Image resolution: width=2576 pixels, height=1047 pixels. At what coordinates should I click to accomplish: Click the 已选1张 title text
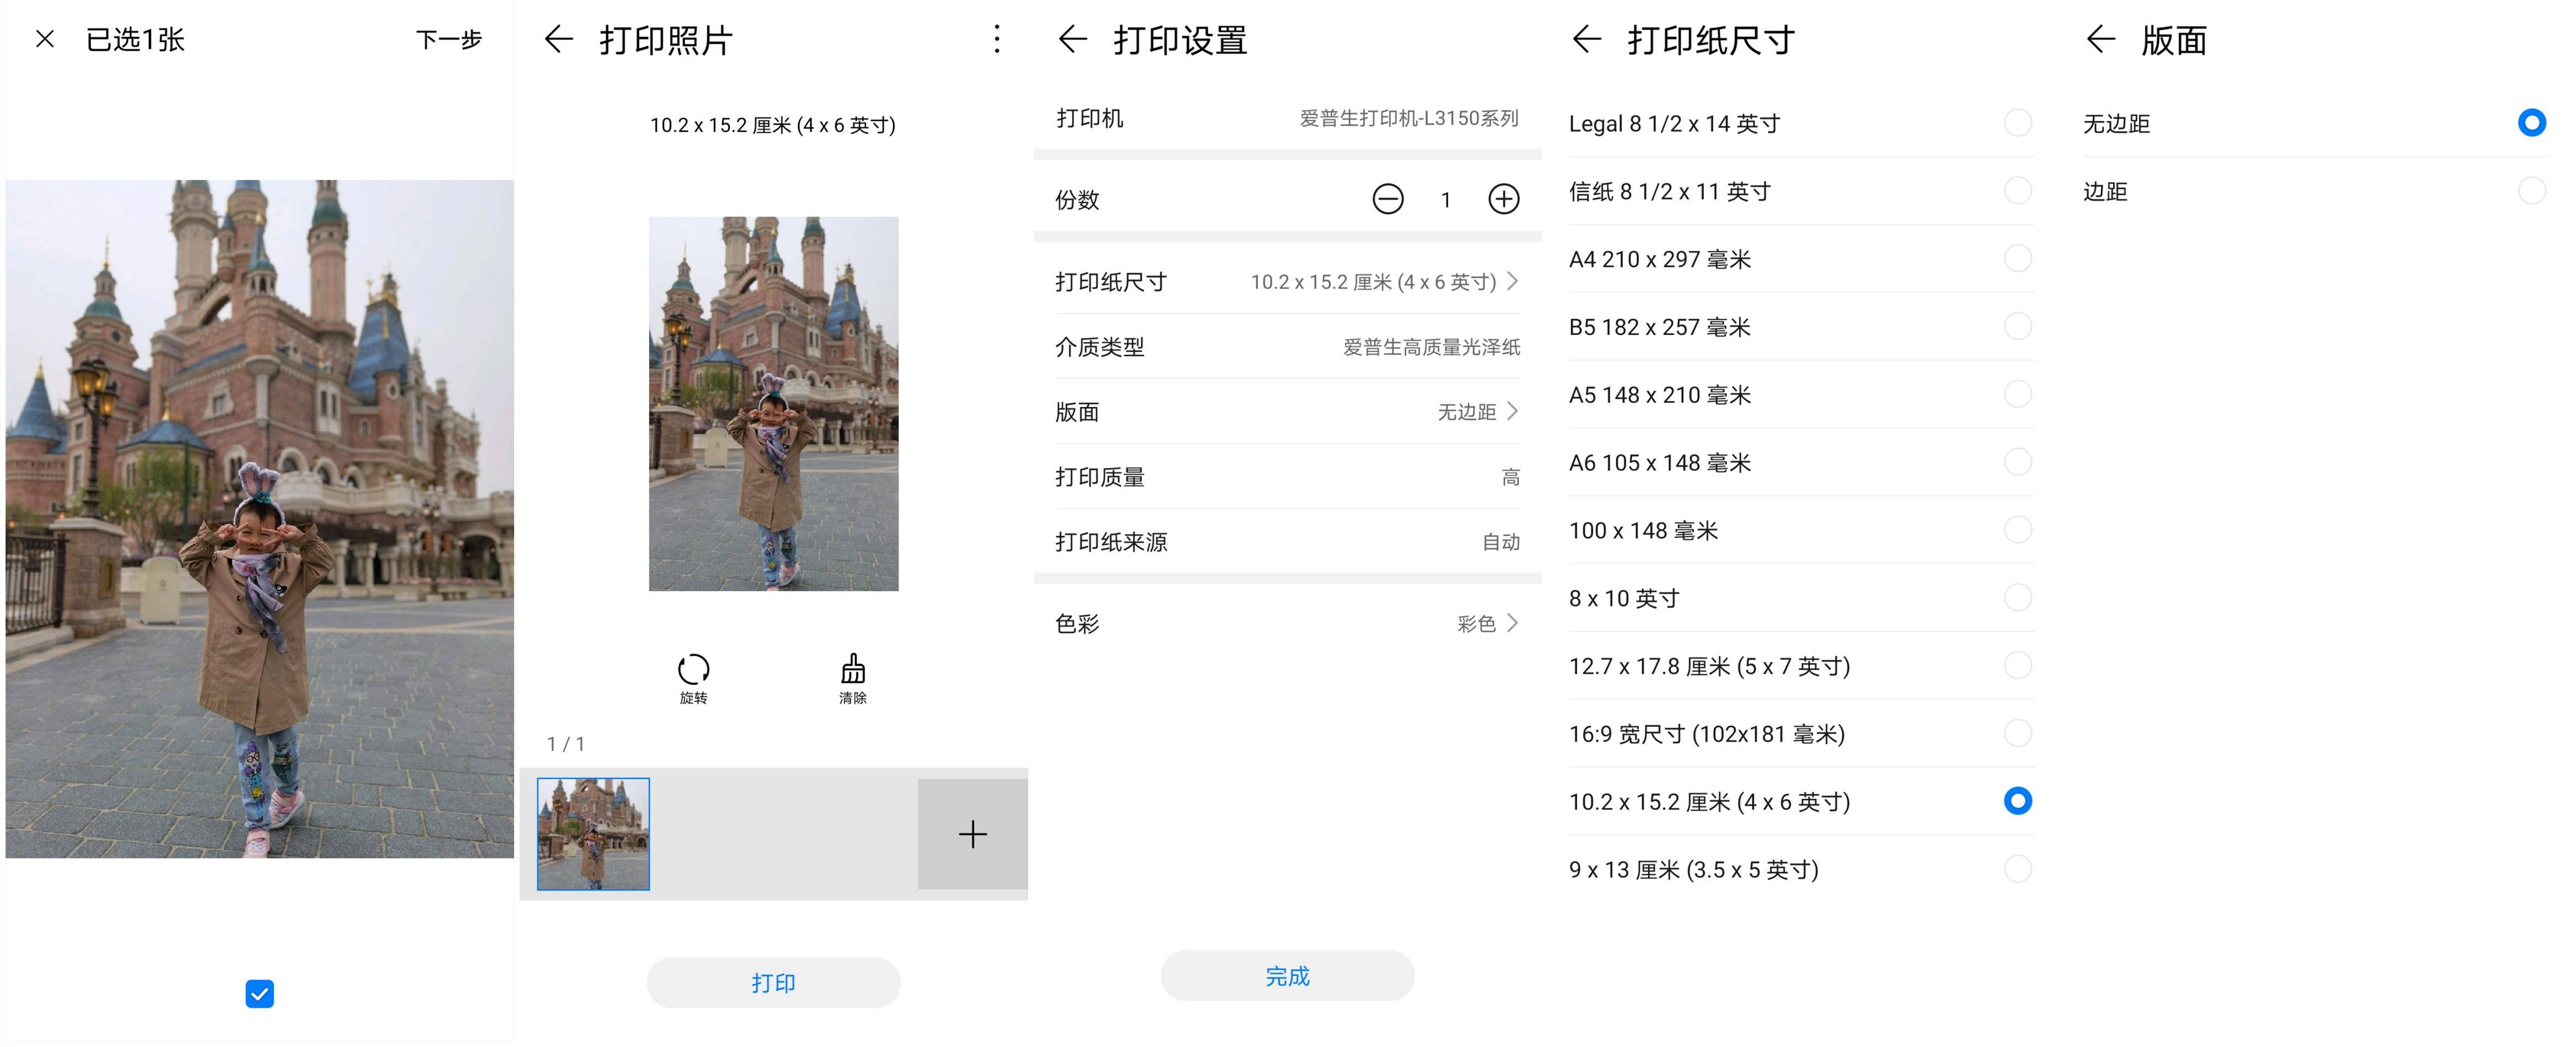[135, 40]
